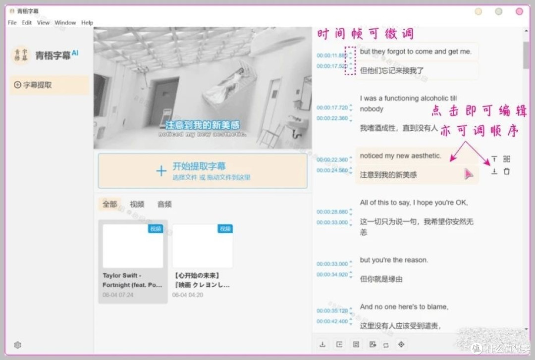Adjust stepper beside timestamp 00:00:17.720
535x360 pixels.
pos(351,108)
